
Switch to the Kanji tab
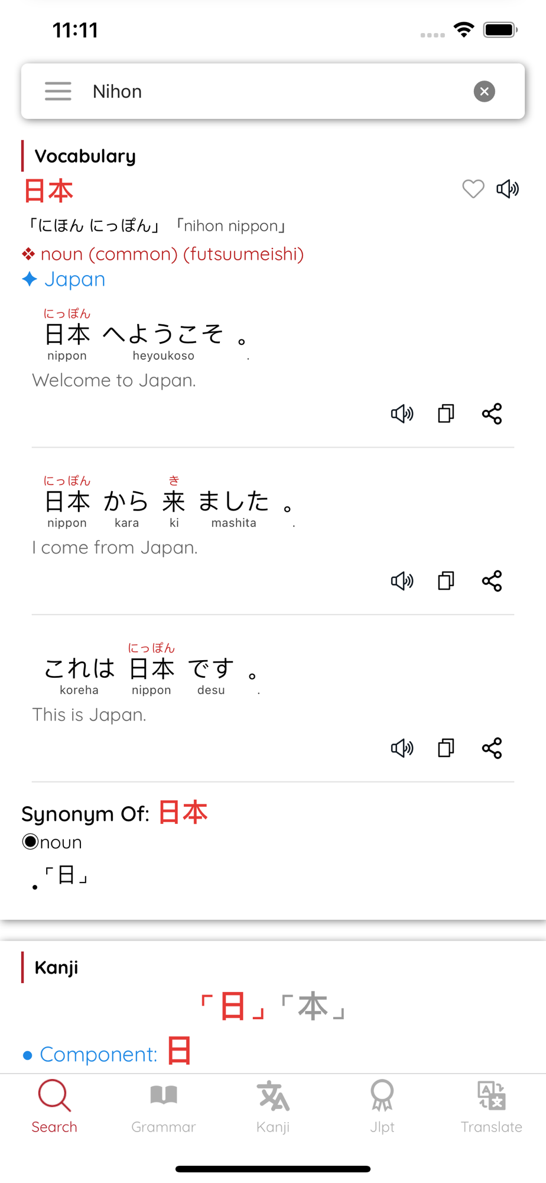coord(273,1106)
